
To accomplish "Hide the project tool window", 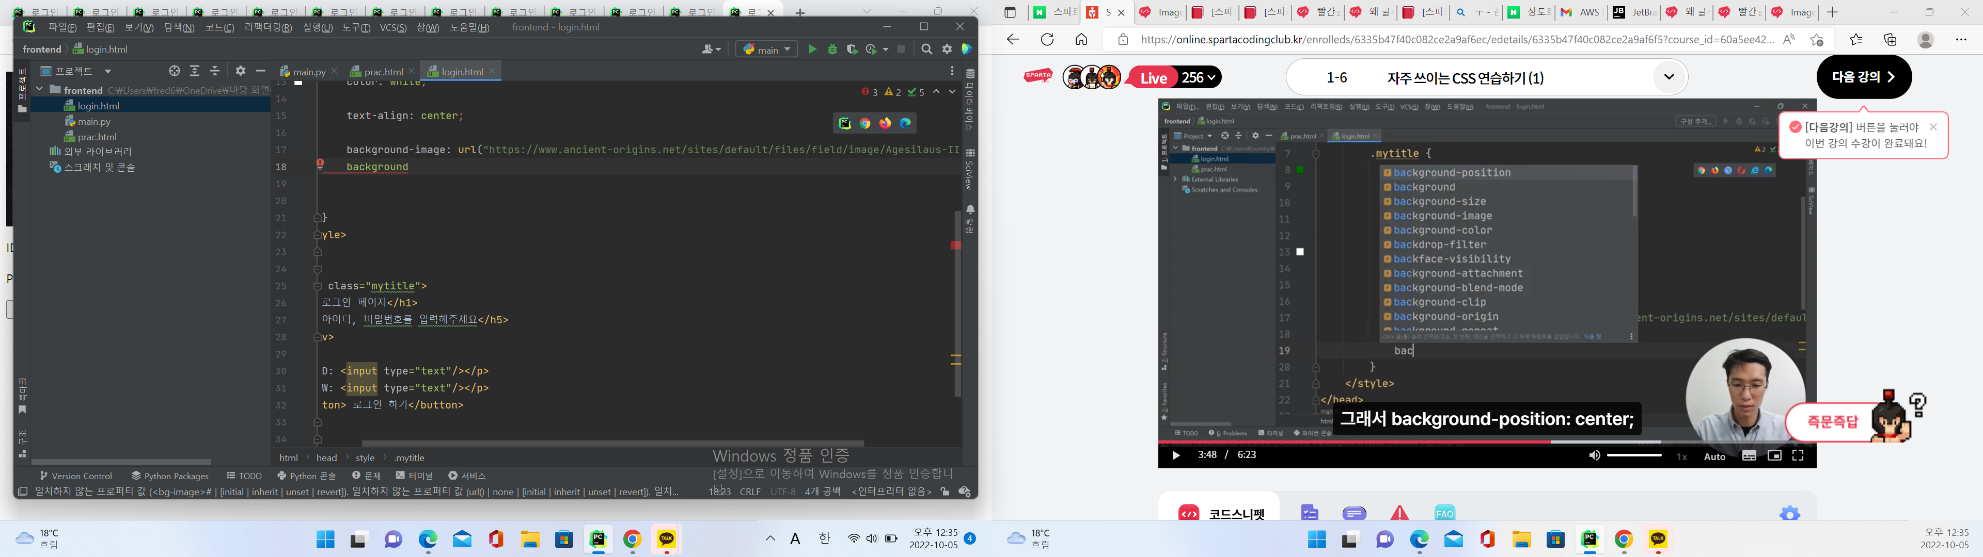I will [261, 71].
